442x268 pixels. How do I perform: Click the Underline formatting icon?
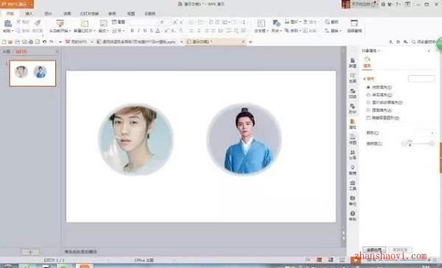point(145,30)
